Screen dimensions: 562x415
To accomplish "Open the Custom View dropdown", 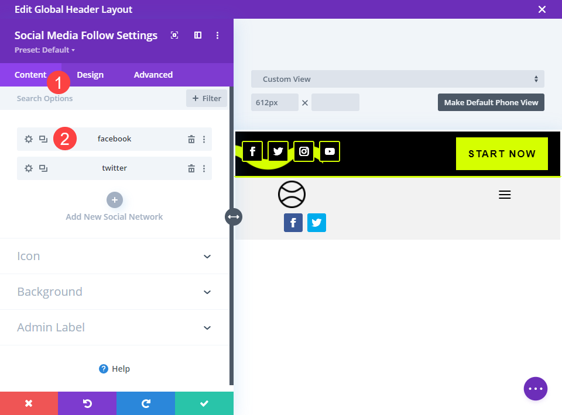I will point(397,79).
